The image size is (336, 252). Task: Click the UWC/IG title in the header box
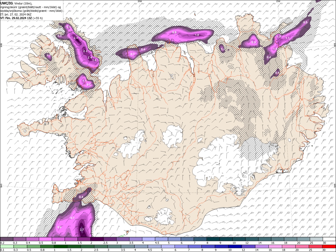click(x=7, y=3)
